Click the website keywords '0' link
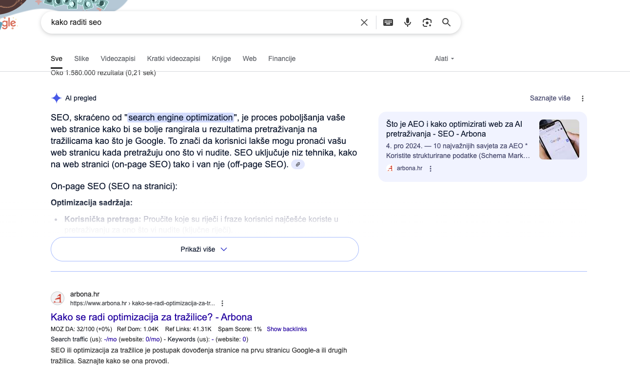The height and width of the screenshot is (376, 630). tap(244, 339)
